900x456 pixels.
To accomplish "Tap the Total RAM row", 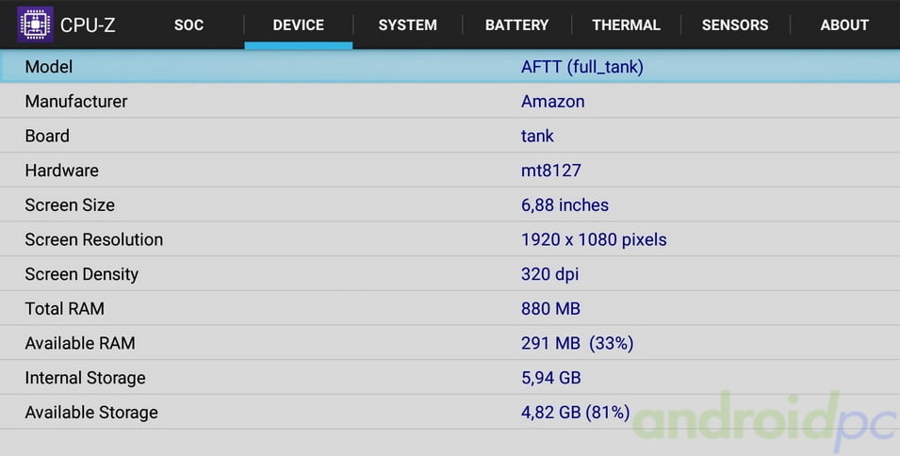I will 450,308.
